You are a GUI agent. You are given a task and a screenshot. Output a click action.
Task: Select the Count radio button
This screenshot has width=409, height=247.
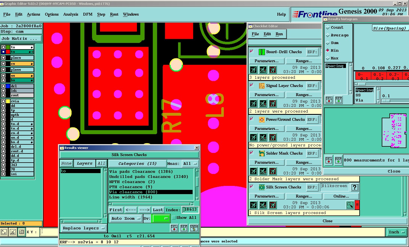(x=328, y=28)
